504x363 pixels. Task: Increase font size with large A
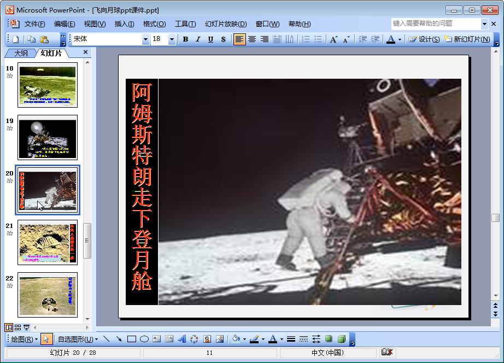(334, 39)
